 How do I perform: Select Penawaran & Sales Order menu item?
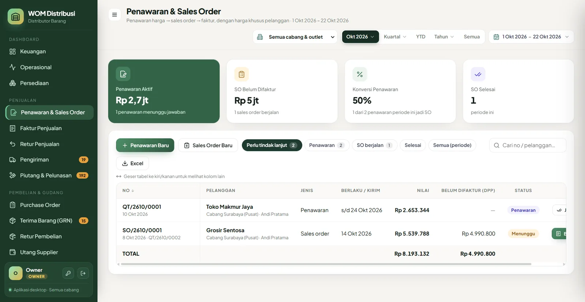(49, 113)
